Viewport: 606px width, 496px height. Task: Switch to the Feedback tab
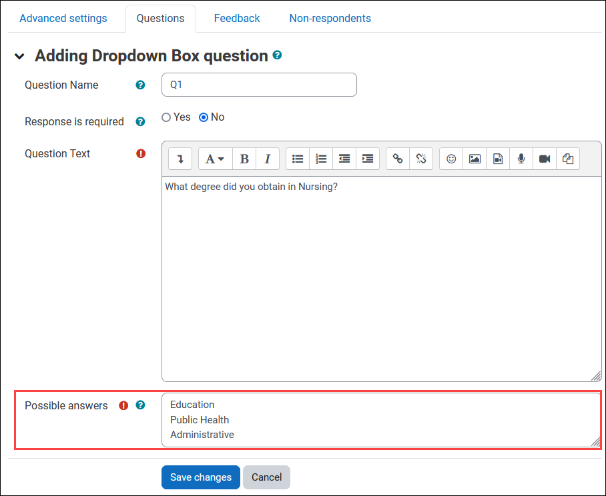pos(237,18)
